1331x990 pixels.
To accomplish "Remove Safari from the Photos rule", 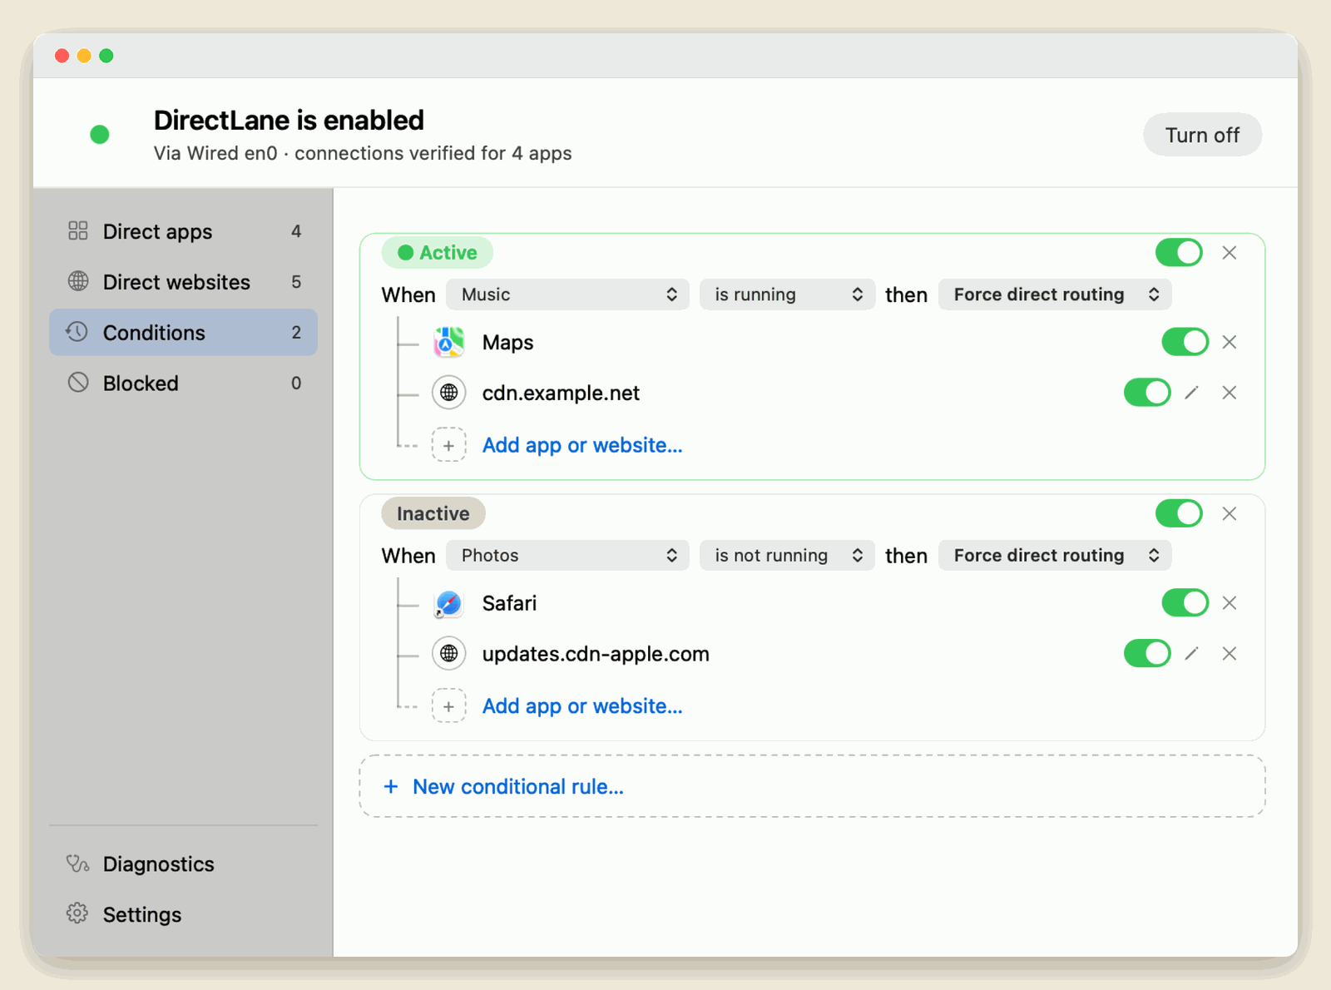I will (1230, 603).
